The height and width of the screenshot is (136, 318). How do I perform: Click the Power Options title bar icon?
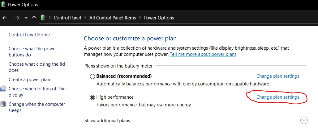click(x=3, y=5)
